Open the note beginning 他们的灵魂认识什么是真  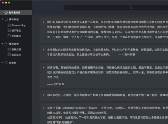[x=104, y=30]
